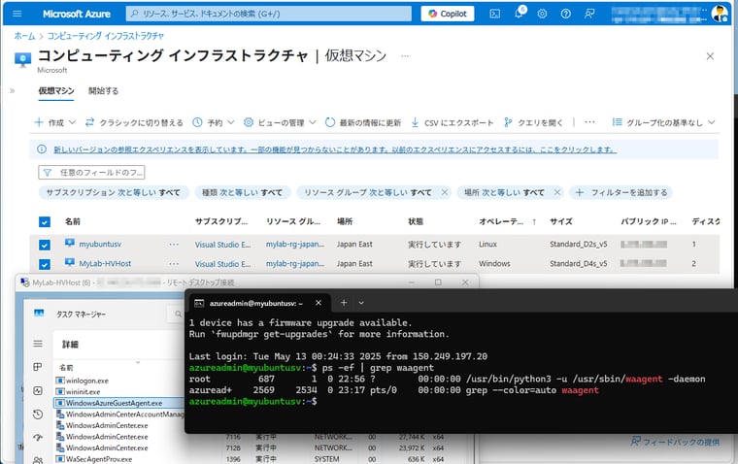Select wininit.exe in Task Manager list
Screen dimensions: 738x464
[83, 391]
